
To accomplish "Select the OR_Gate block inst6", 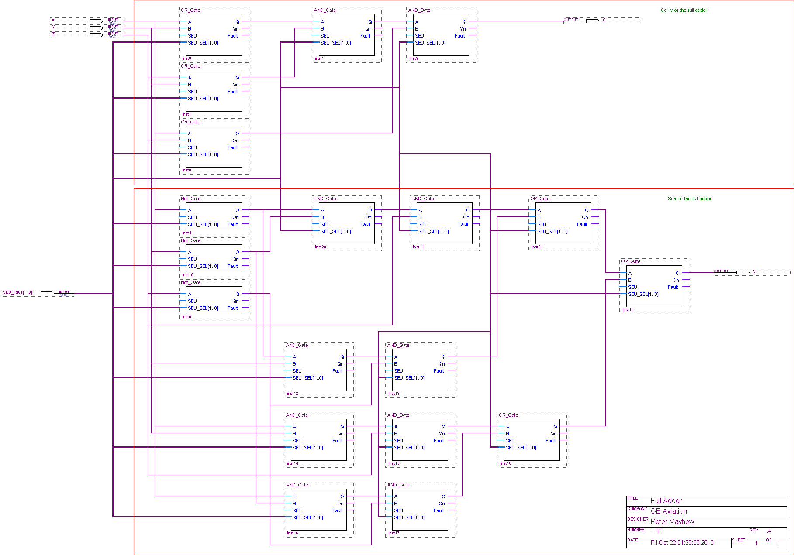I will pyautogui.click(x=214, y=35).
